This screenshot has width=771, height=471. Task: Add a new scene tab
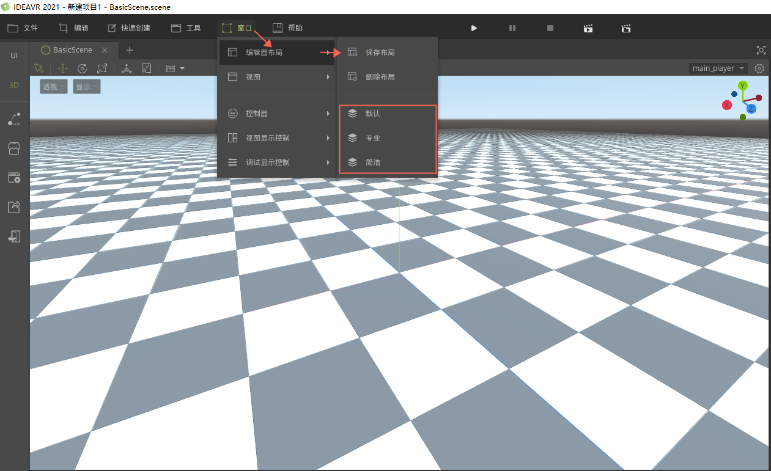130,50
